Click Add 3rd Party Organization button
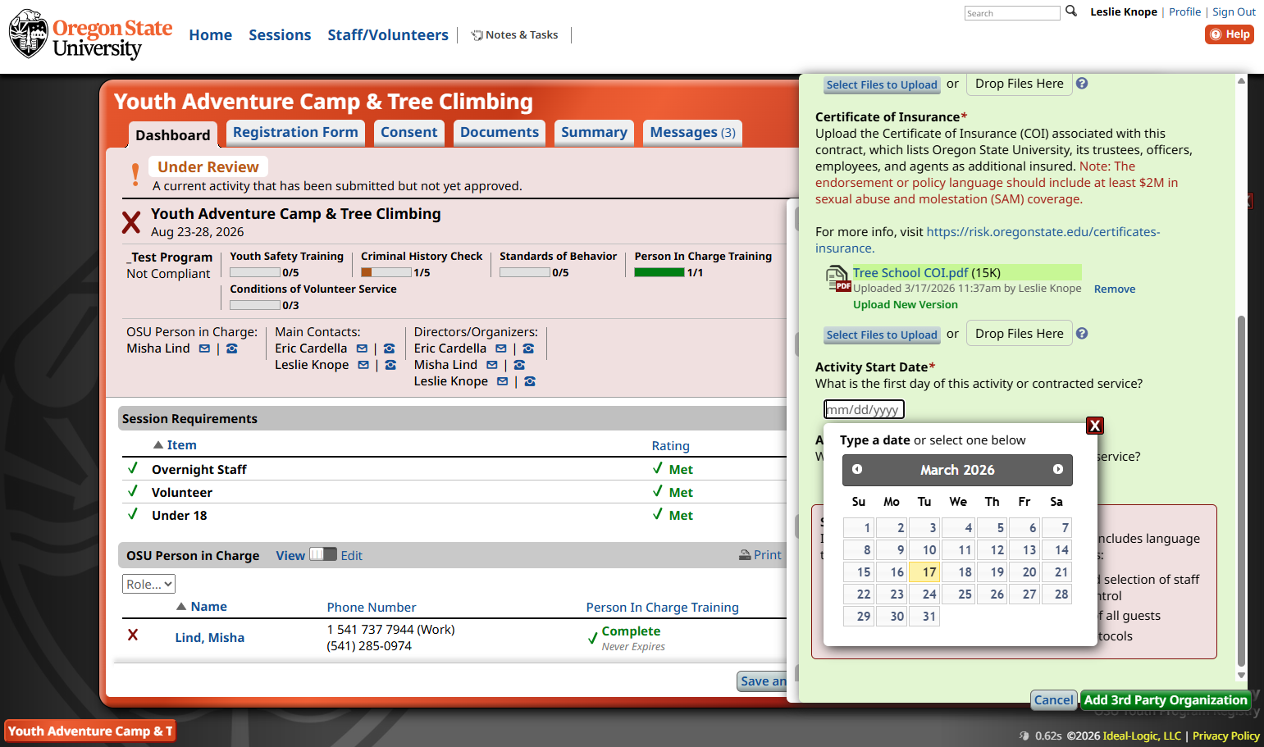Viewport: 1264px width, 747px height. [1166, 700]
